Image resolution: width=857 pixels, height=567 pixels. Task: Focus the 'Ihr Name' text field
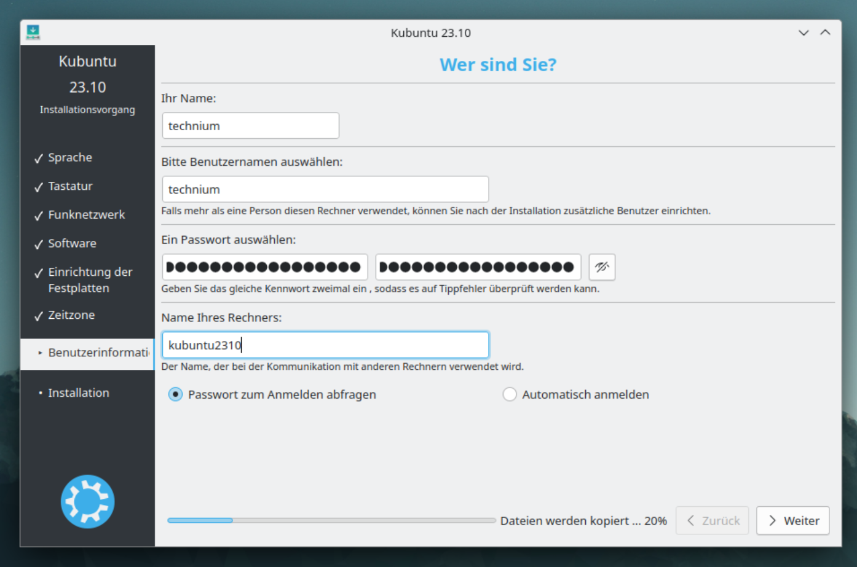250,126
